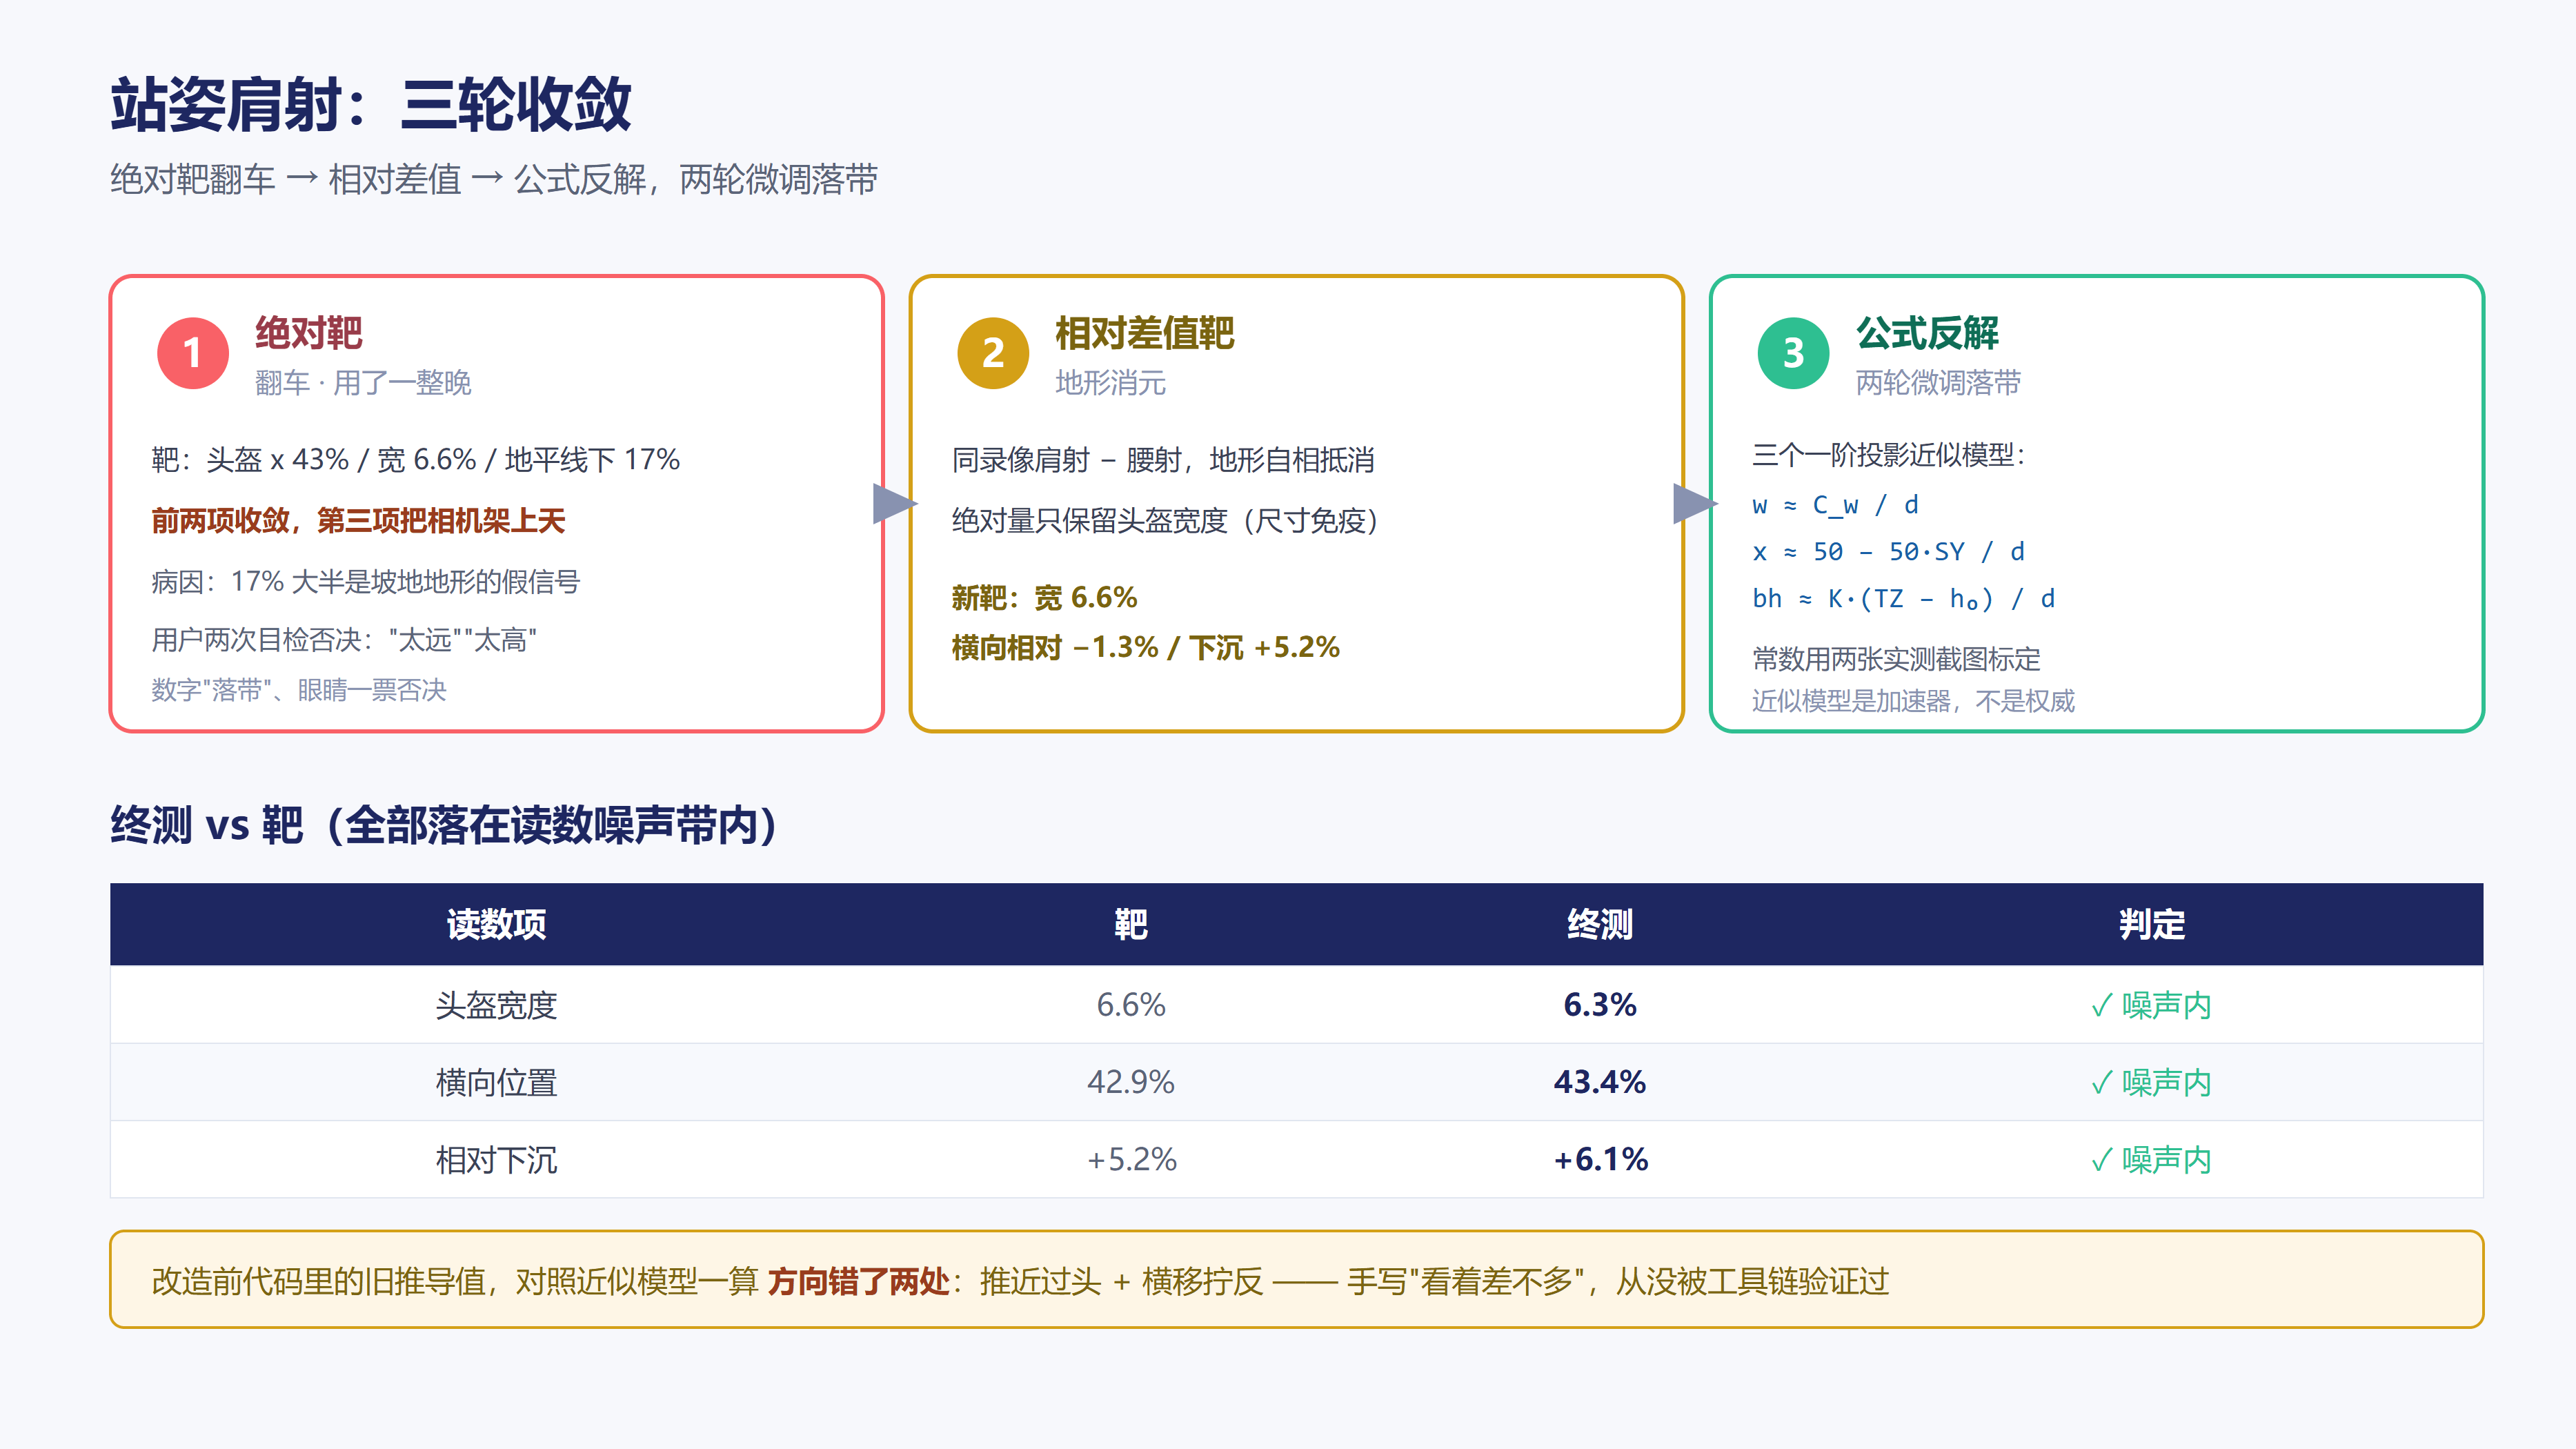This screenshot has height=1449, width=2576.
Task: Click the bold text 方向错了两处
Action: [858, 1281]
